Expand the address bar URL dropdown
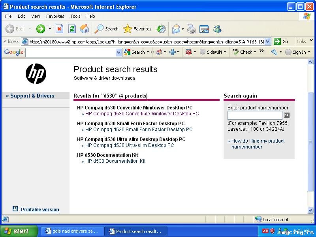 267,41
